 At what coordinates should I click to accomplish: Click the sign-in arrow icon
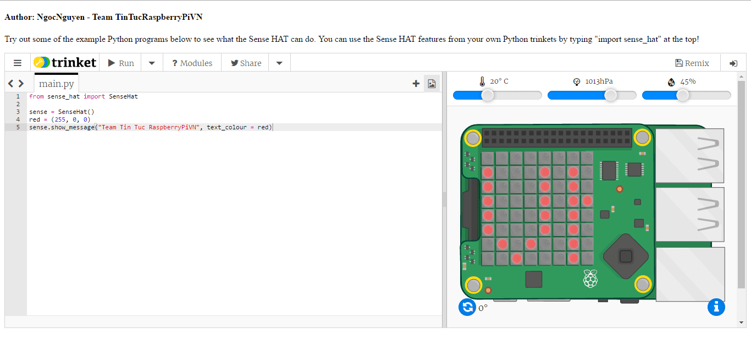tap(733, 63)
